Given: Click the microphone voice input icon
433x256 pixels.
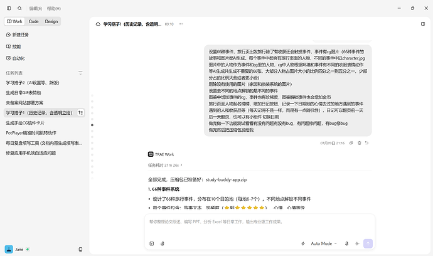Looking at the screenshot, I should [x=346, y=243].
